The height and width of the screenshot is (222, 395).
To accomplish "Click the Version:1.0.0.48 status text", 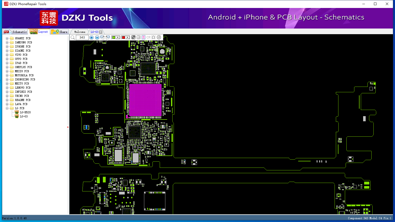I will pyautogui.click(x=14, y=218).
